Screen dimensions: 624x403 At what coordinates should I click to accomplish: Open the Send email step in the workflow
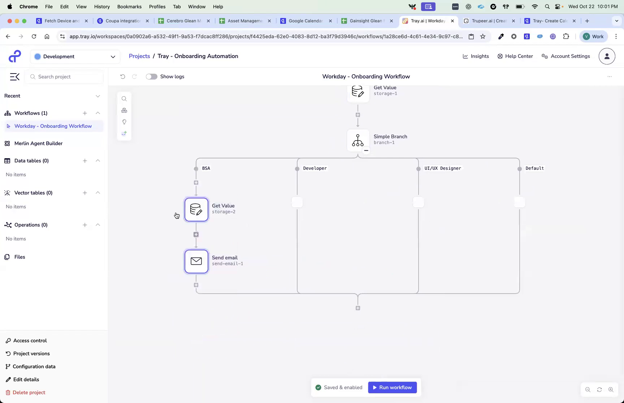pos(196,261)
